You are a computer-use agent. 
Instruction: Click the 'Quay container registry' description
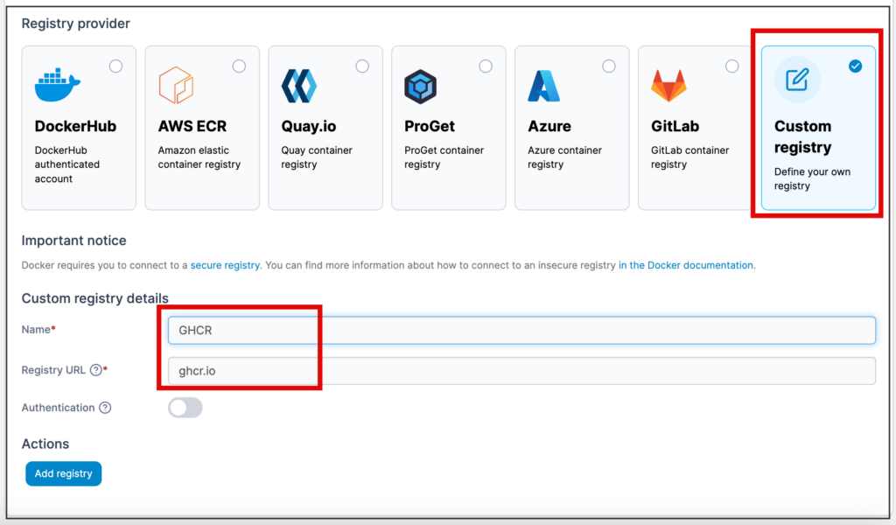point(317,157)
